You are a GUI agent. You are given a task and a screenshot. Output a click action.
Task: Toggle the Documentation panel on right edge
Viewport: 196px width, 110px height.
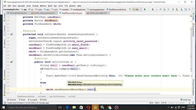click(x=193, y=30)
